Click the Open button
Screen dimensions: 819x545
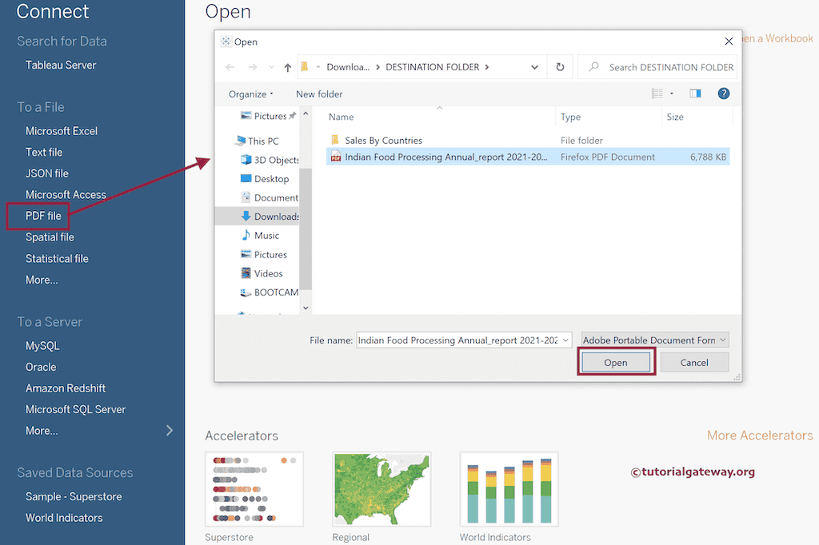616,361
